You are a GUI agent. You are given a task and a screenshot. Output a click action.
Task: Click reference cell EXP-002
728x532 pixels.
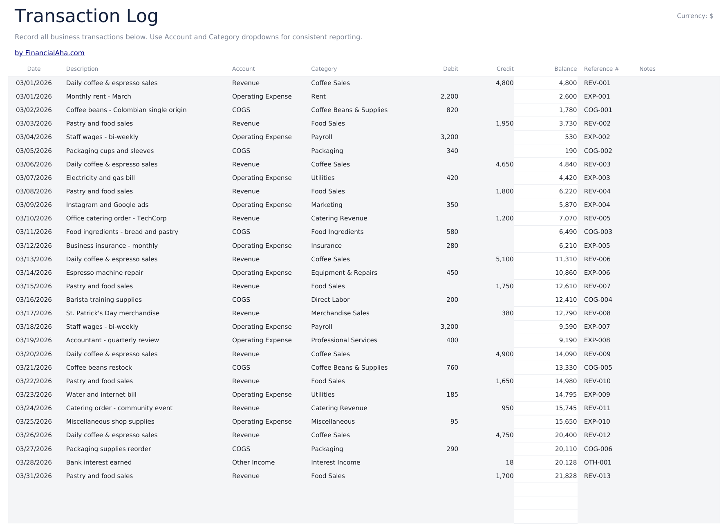coord(597,137)
